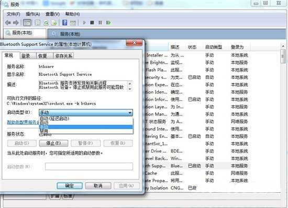
Task: Choose 自动 option in startup type list
Action: pos(86,123)
